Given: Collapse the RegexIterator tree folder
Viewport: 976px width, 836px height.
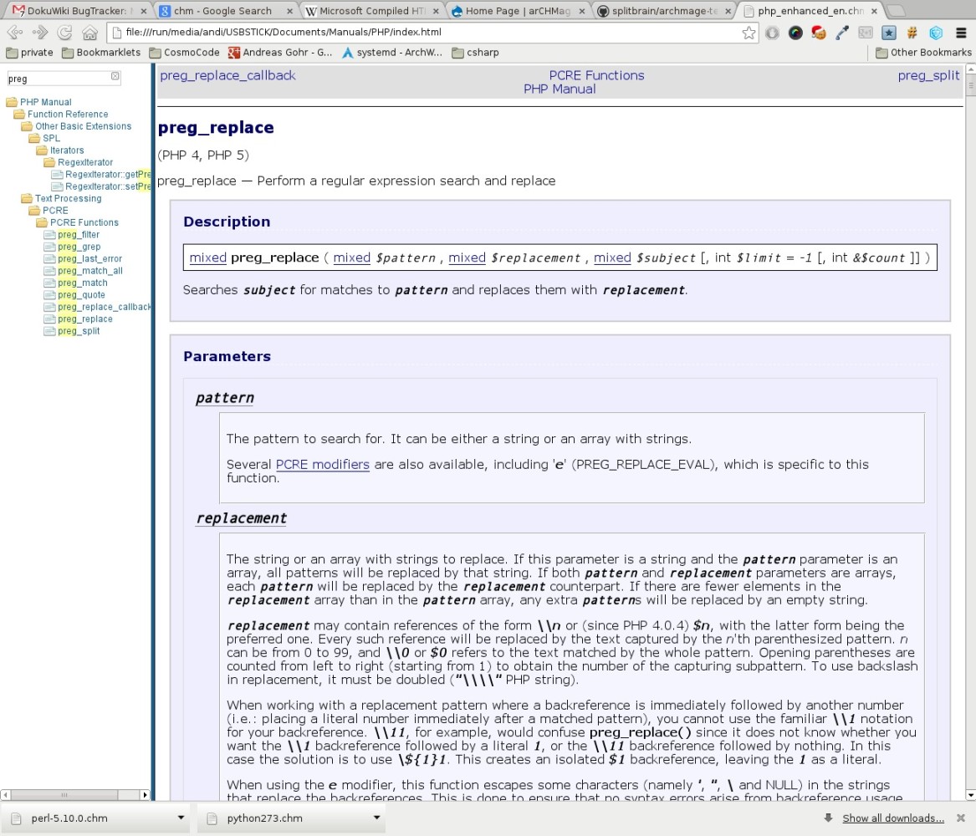Looking at the screenshot, I should (x=49, y=162).
